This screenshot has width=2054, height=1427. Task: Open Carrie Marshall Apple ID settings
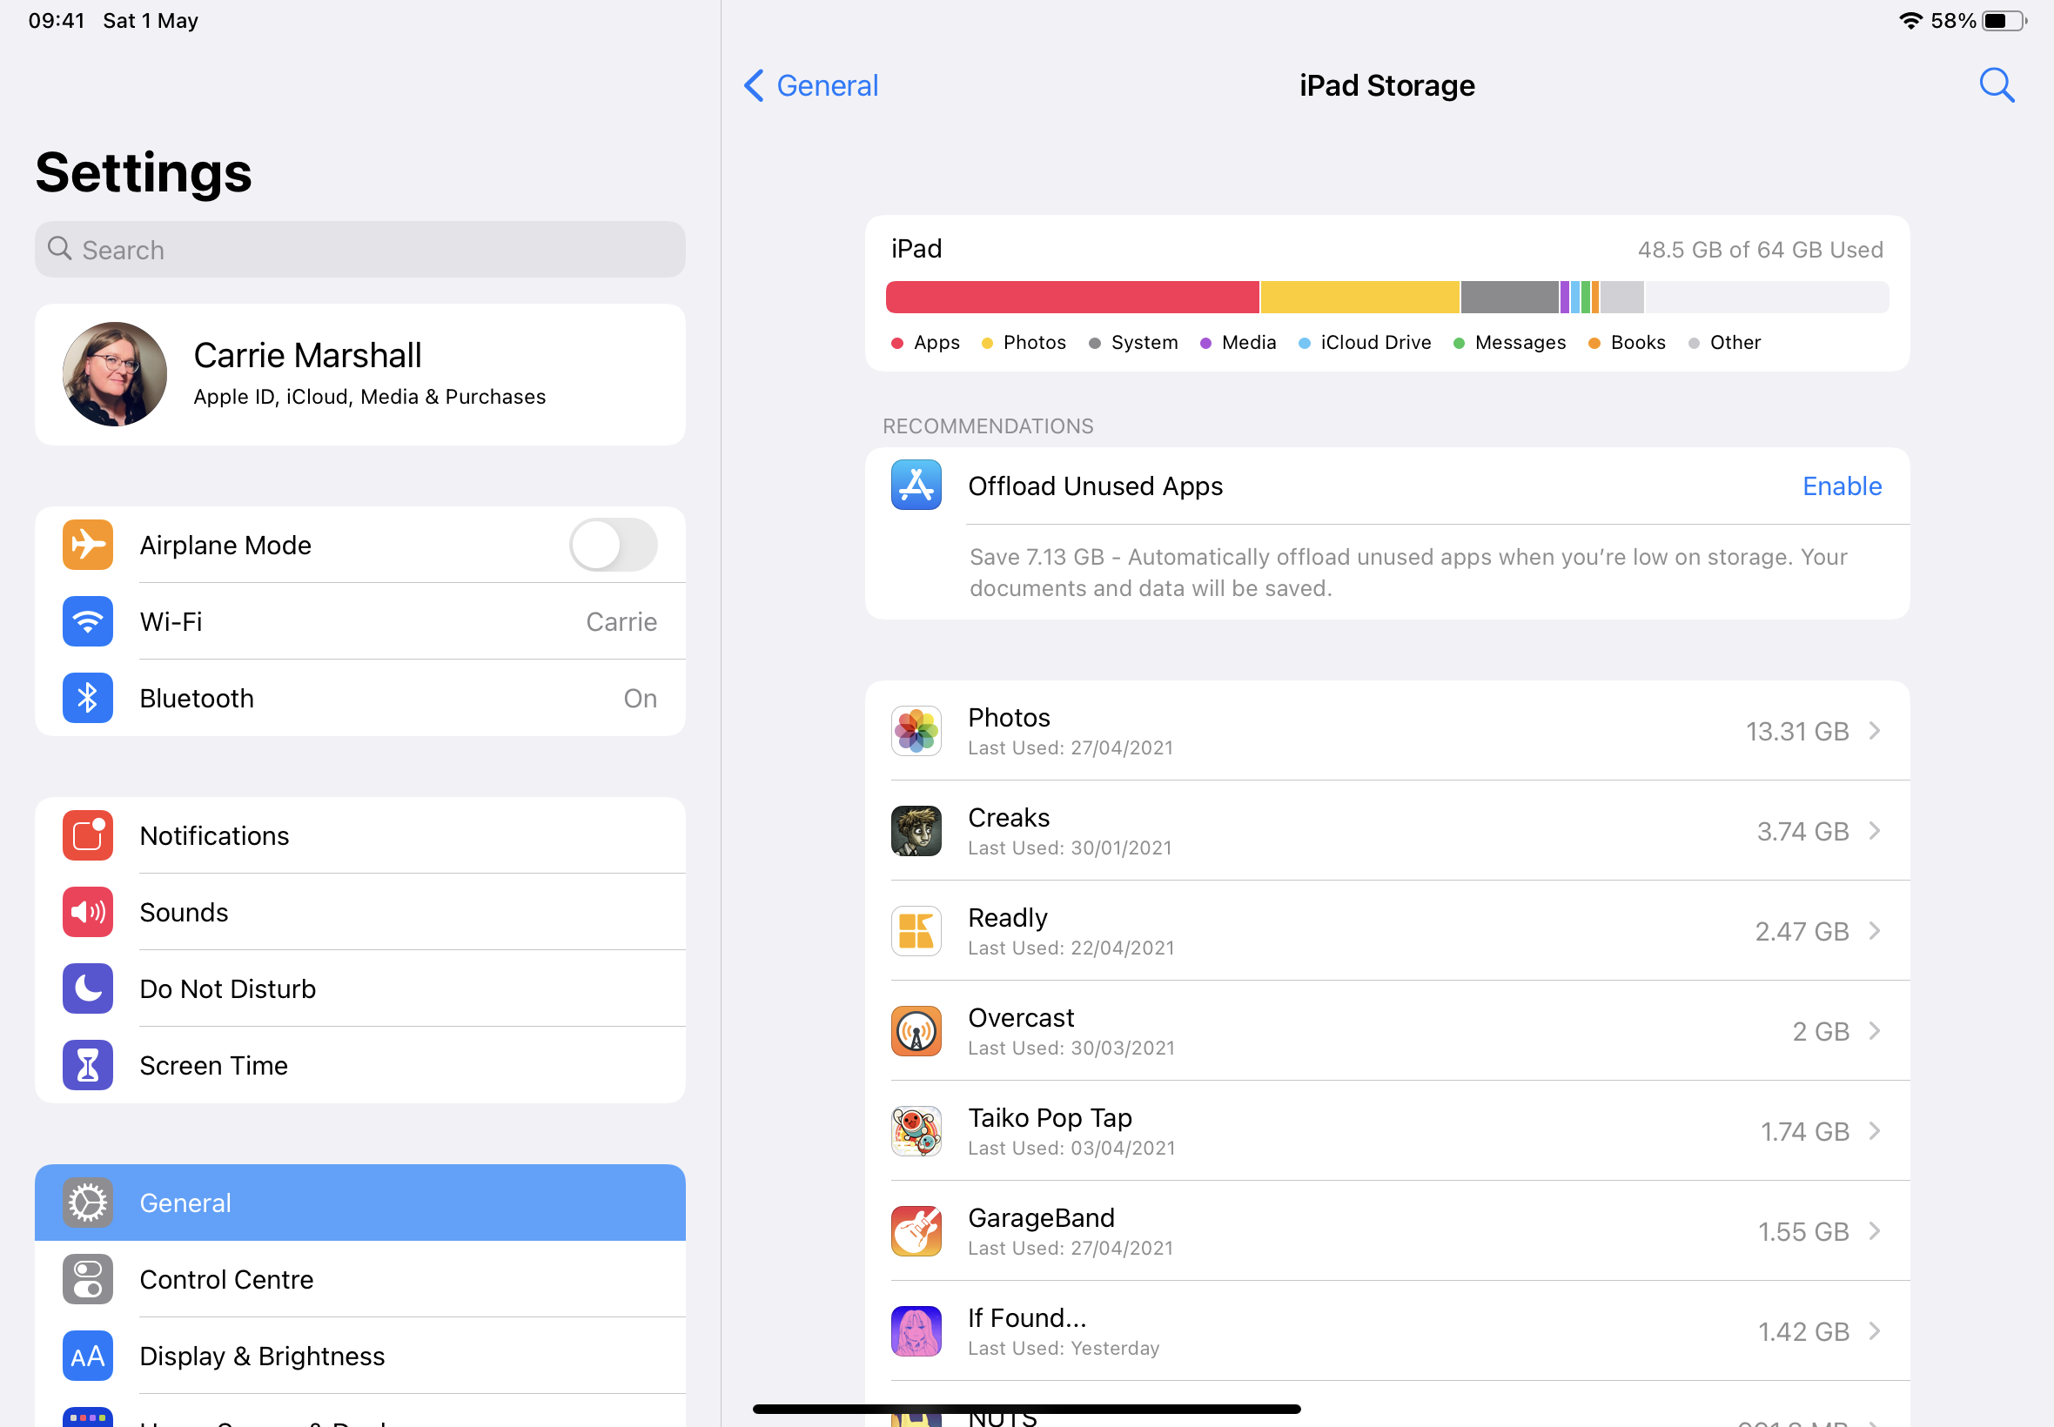pyautogui.click(x=359, y=372)
